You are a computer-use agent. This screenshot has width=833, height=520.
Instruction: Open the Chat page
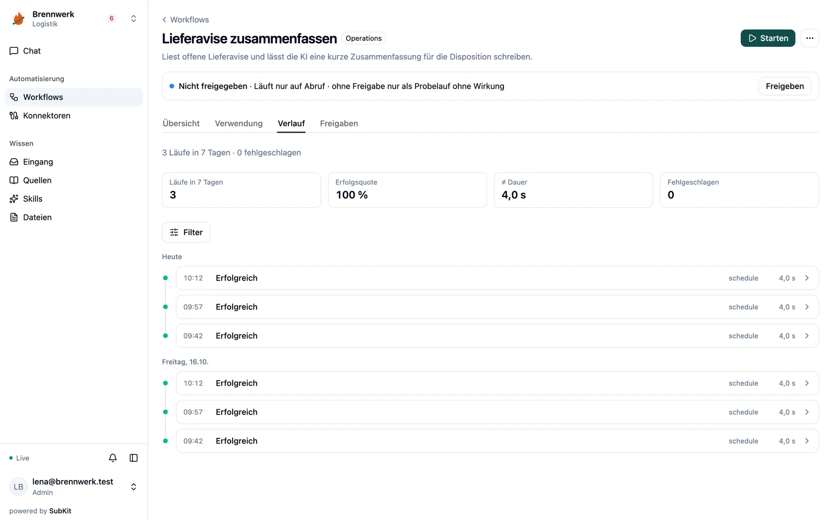click(73, 51)
